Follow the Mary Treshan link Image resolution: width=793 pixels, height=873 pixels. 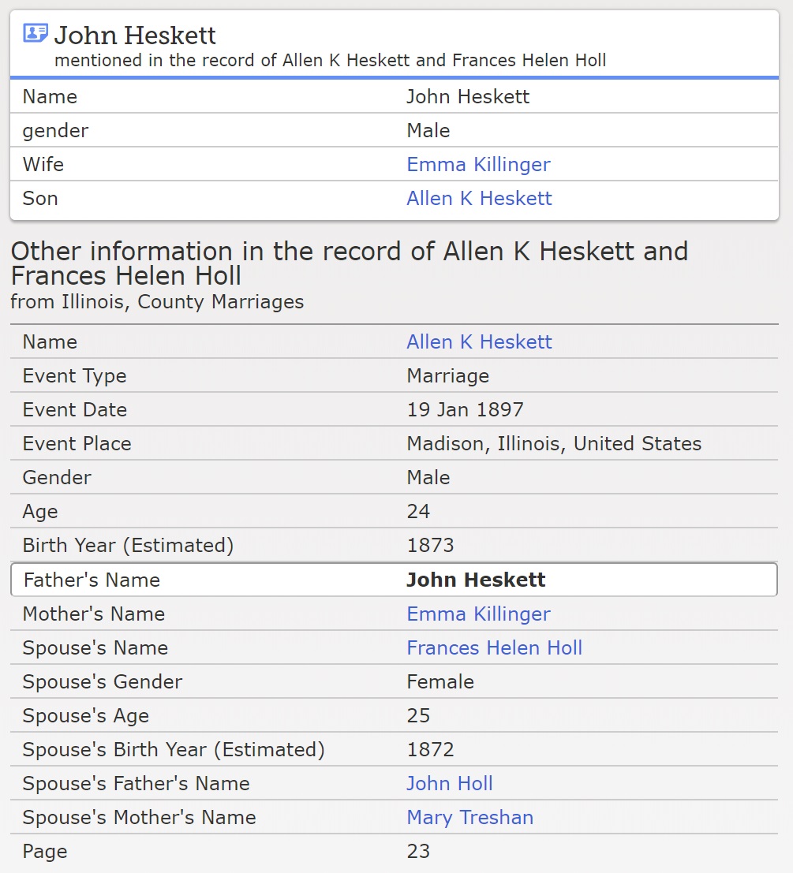469,817
